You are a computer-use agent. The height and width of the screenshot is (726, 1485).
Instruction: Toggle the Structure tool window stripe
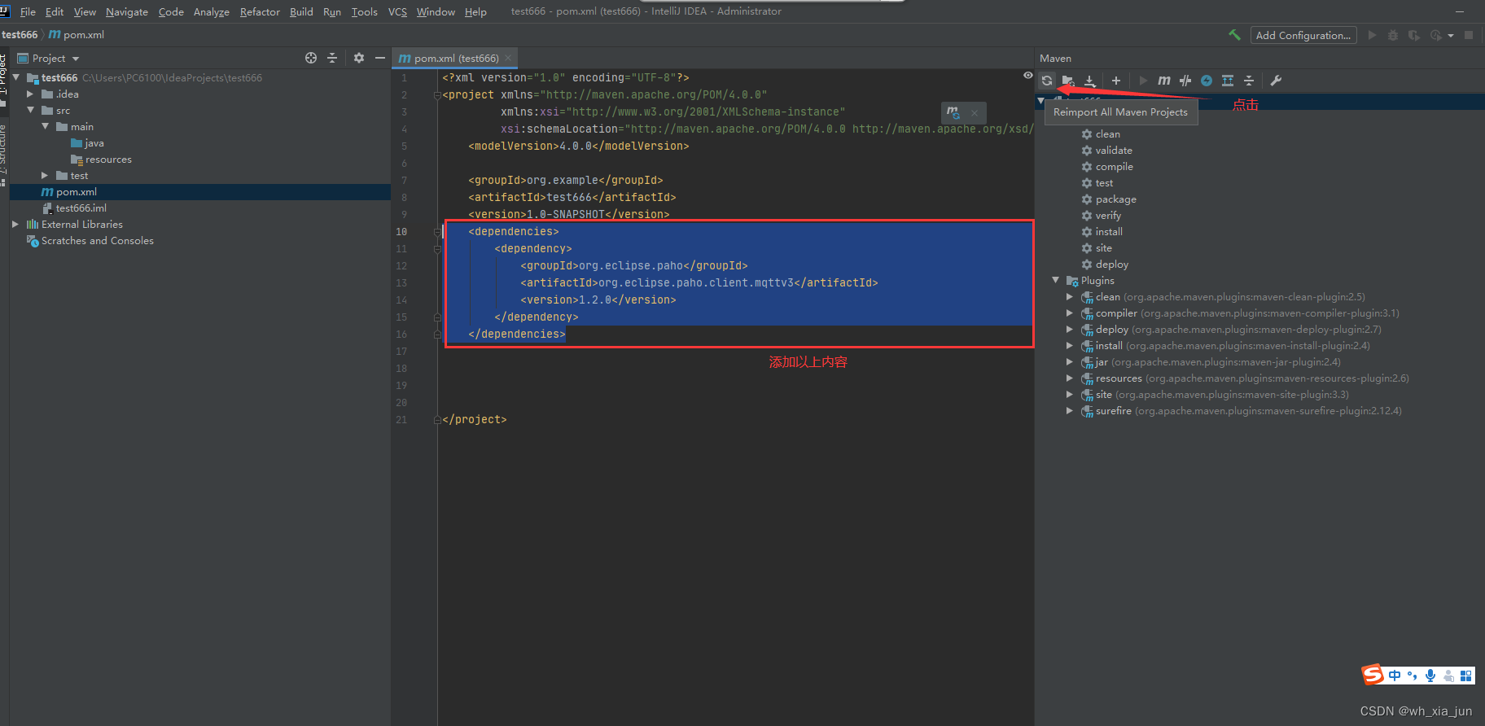(3, 155)
